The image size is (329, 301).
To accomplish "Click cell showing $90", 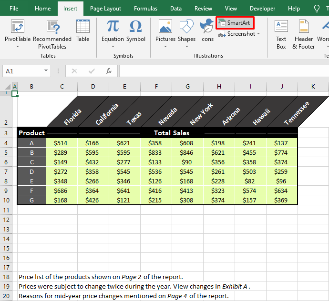I will pyautogui.click(x=187, y=162).
